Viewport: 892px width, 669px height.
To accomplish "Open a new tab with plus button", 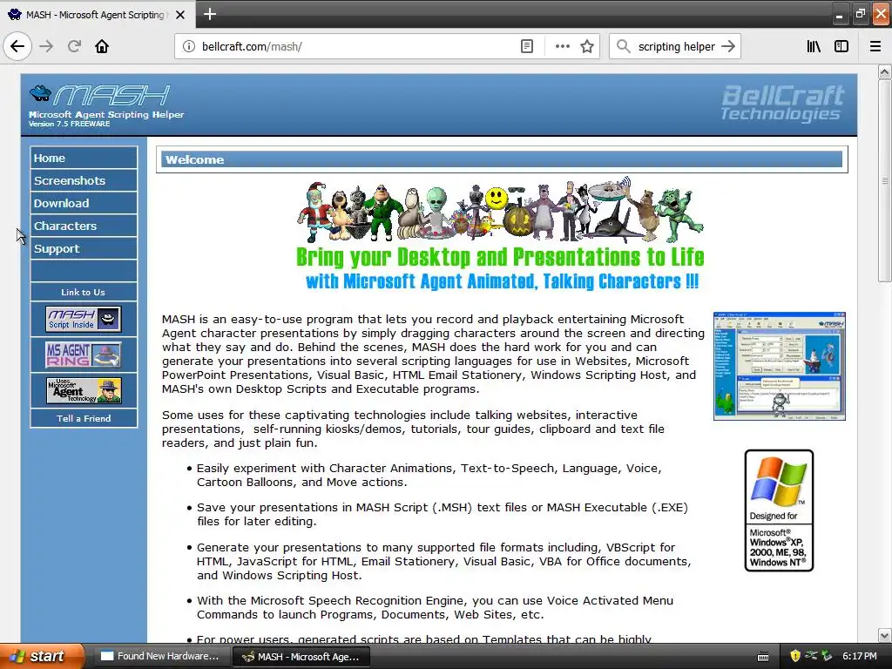I will [x=210, y=14].
